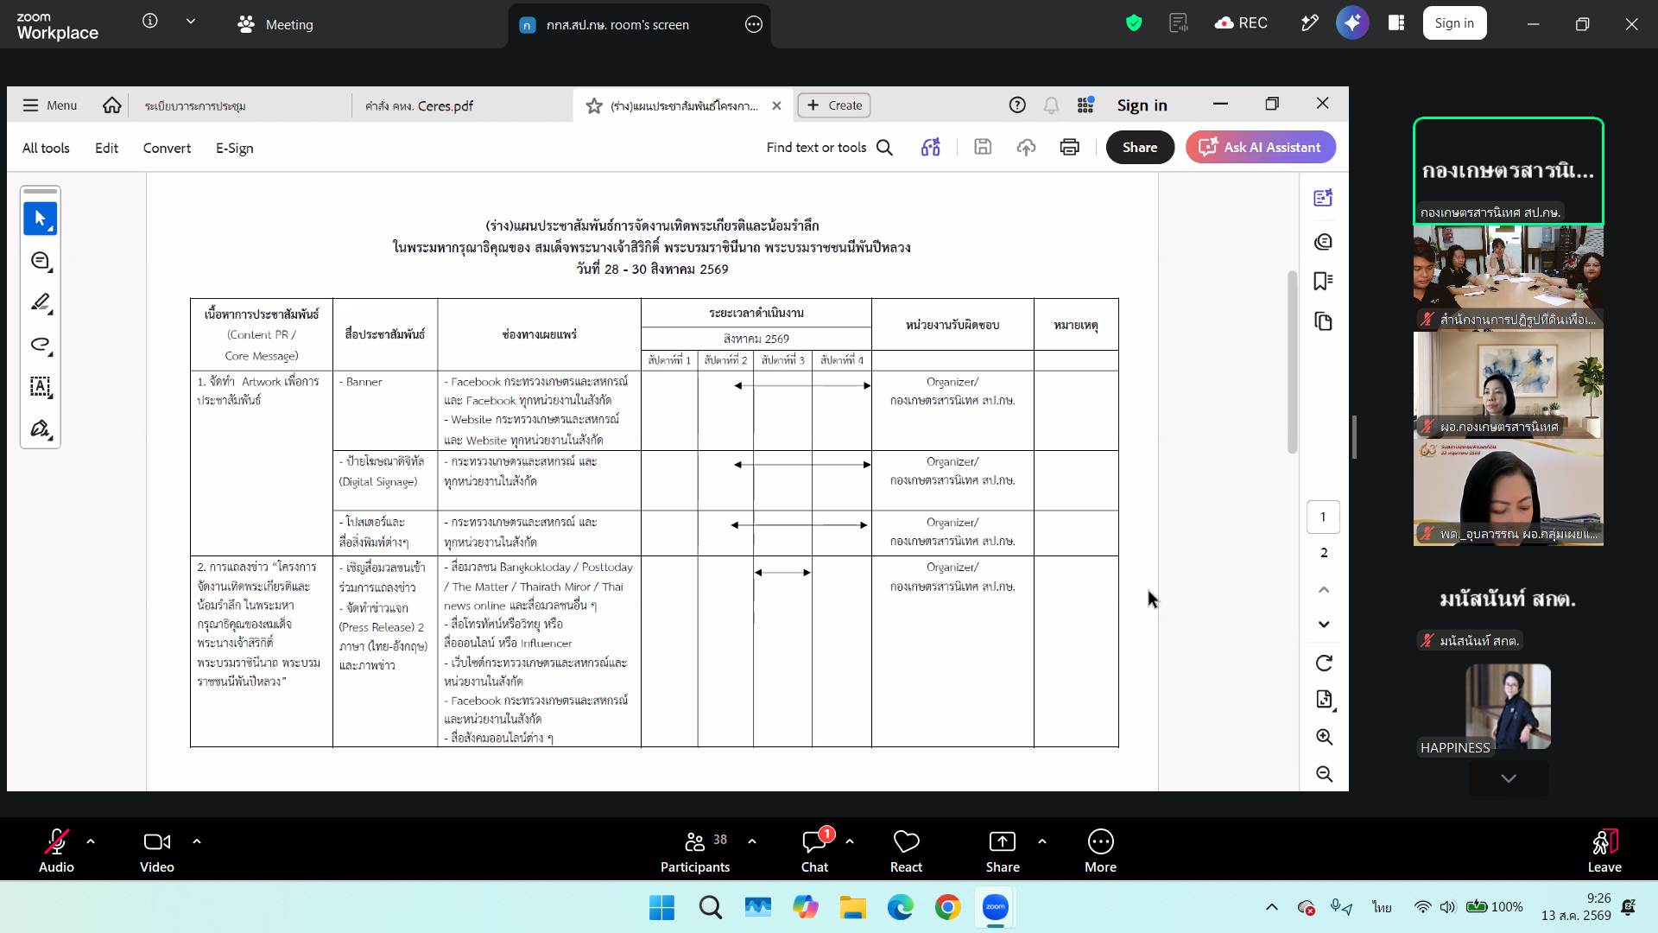
Task: Search with the magnifier in Acrobat
Action: pyautogui.click(x=884, y=148)
